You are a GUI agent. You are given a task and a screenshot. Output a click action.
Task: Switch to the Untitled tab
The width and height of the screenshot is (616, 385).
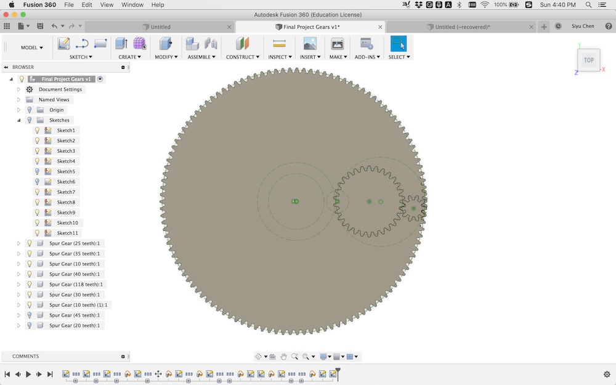click(x=160, y=26)
